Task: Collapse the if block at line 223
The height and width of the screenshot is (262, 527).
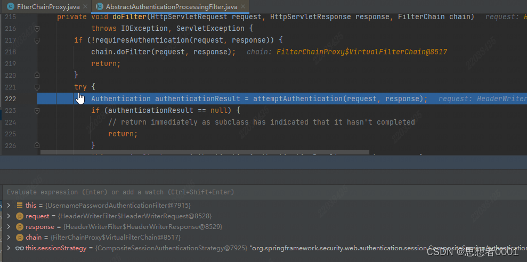Action: point(37,111)
